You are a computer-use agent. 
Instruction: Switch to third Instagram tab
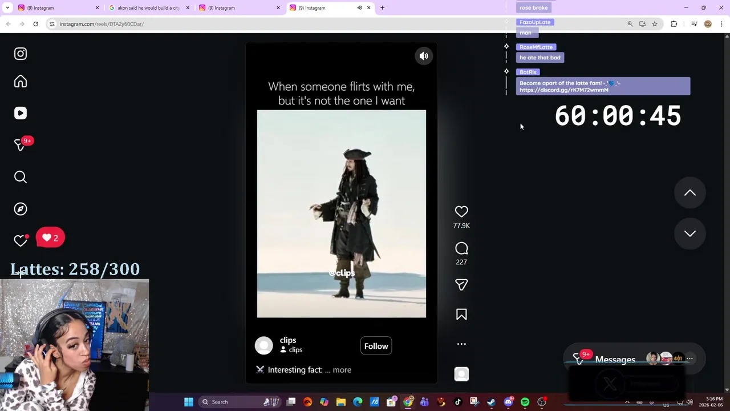tap(238, 8)
